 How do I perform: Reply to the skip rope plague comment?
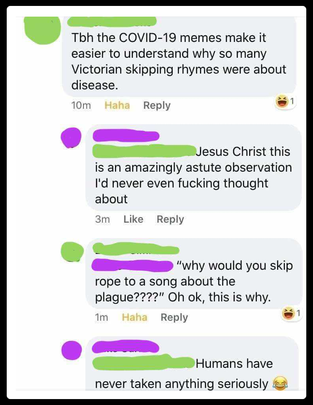(174, 318)
